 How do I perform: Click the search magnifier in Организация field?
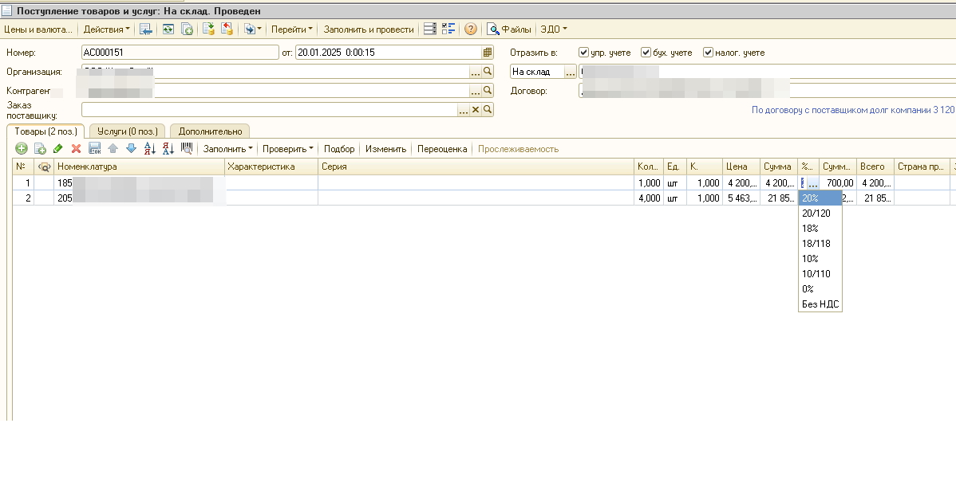pyautogui.click(x=487, y=72)
